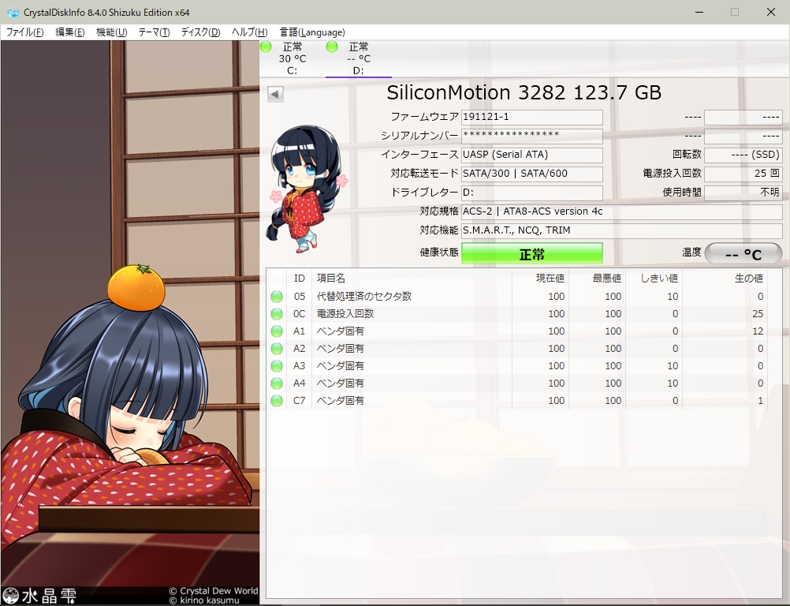The width and height of the screenshot is (790, 606).
Task: Click the 最悪値 column header
Action: click(x=597, y=279)
